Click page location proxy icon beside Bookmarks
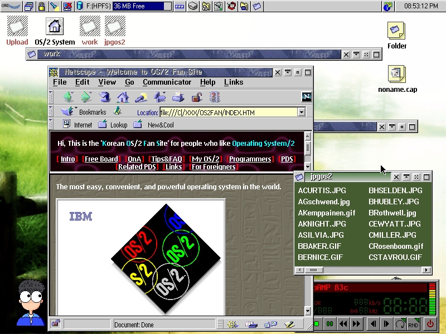Viewport: 446px width, 334px height. point(117,111)
